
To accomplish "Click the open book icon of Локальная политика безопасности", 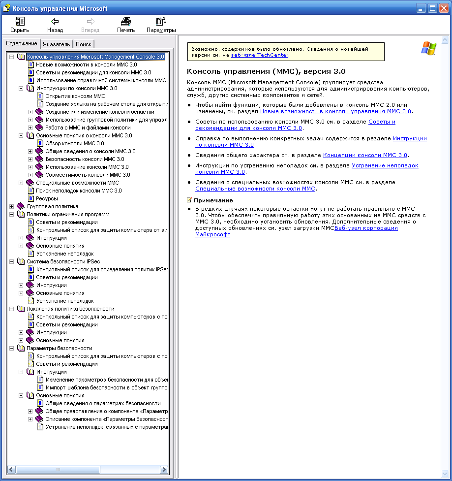I will 21,309.
